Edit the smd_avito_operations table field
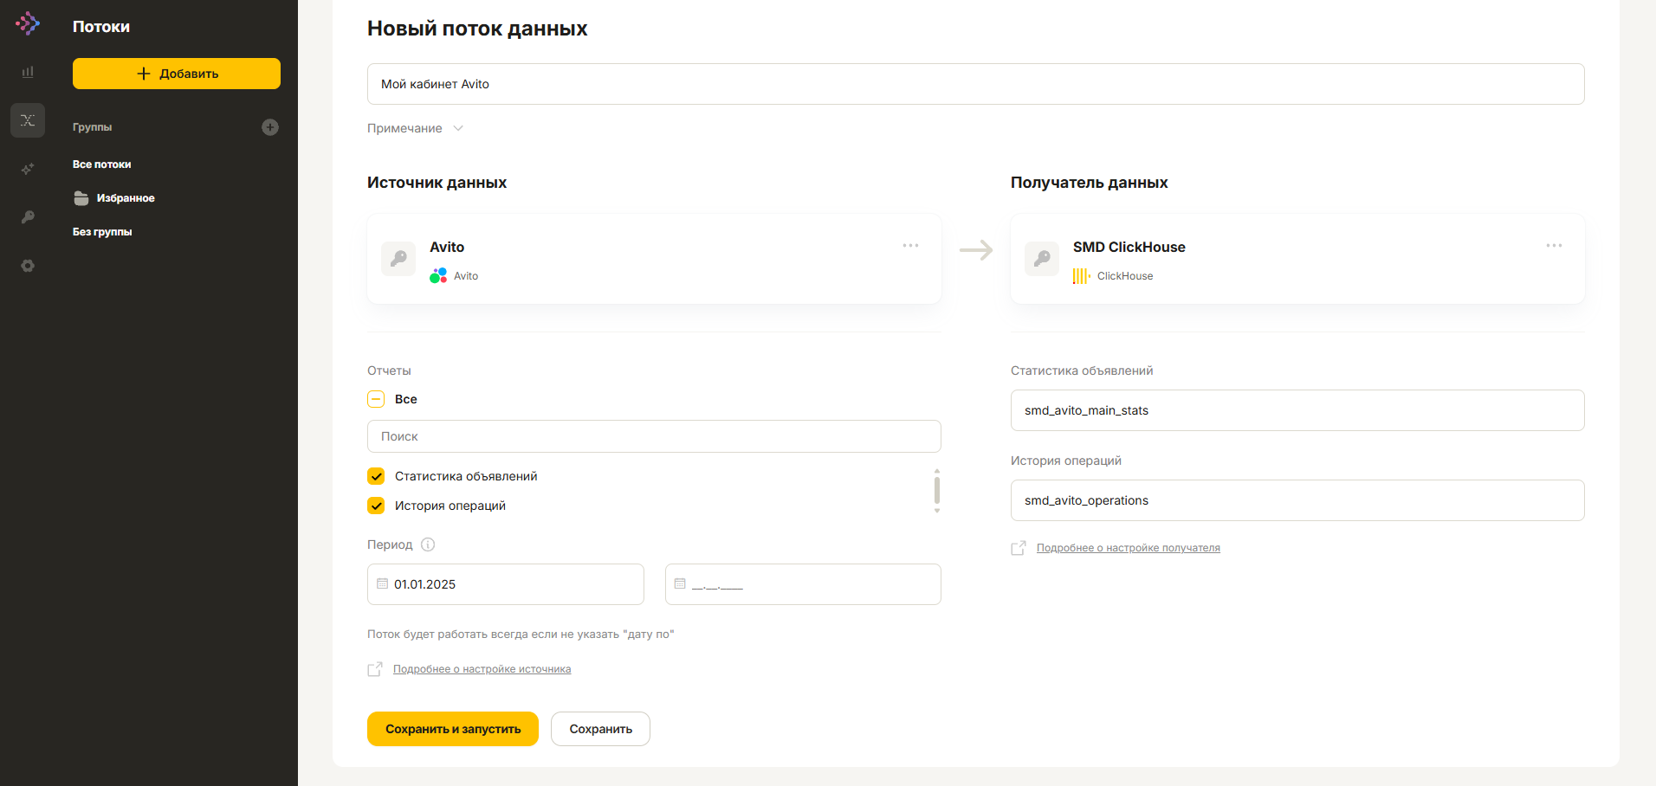Image resolution: width=1656 pixels, height=786 pixels. click(1297, 500)
